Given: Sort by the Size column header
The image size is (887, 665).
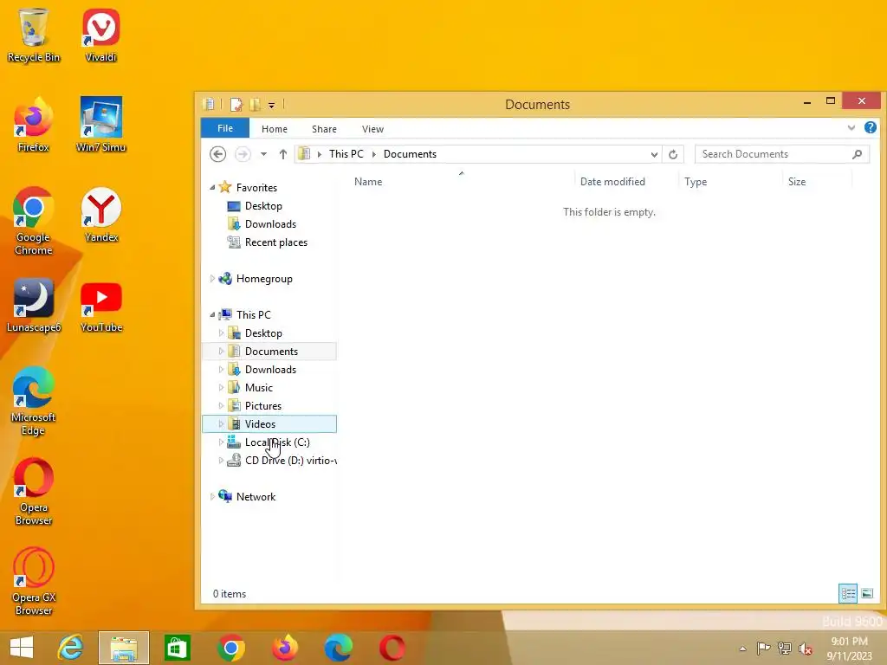Looking at the screenshot, I should click(817, 182).
